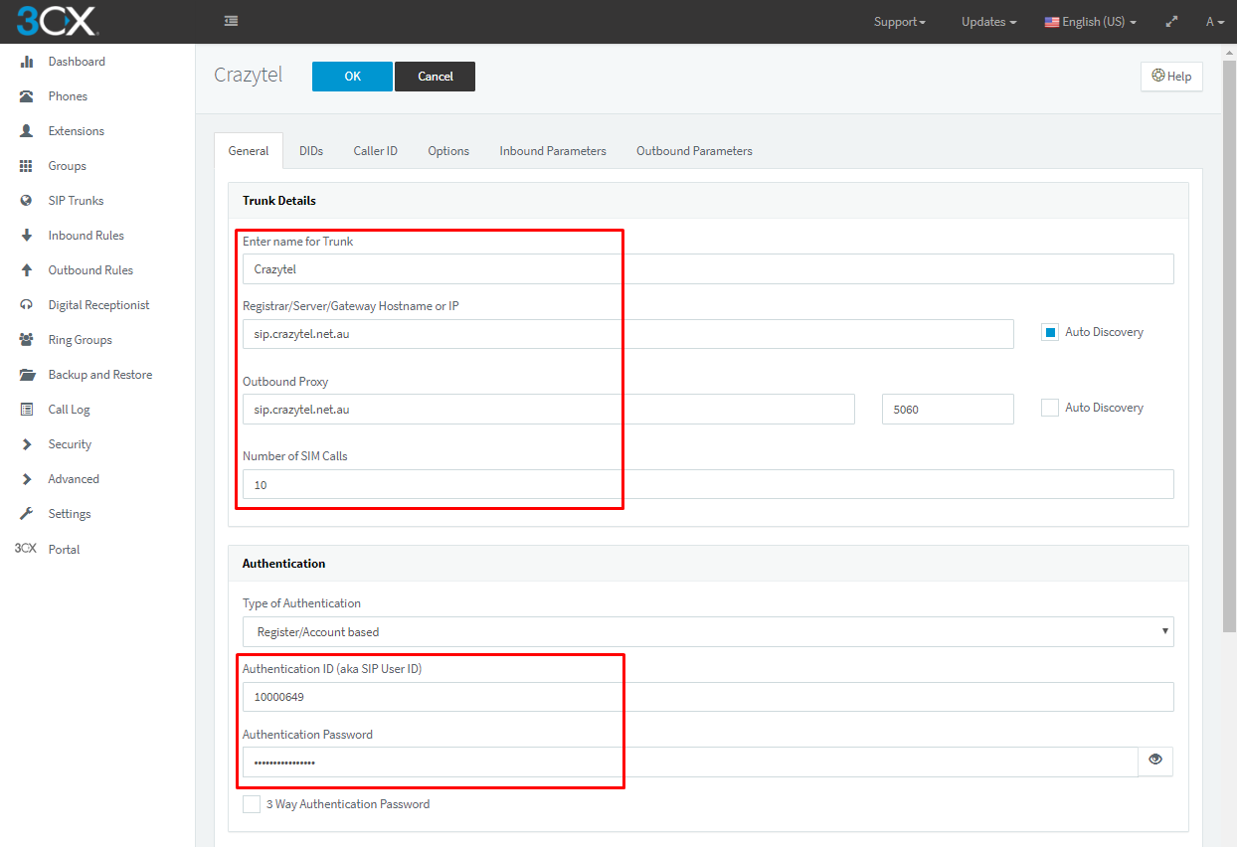Enable 3 Way Authentication Password checkbox
Screen dimensions: 1237x847
pyautogui.click(x=252, y=804)
